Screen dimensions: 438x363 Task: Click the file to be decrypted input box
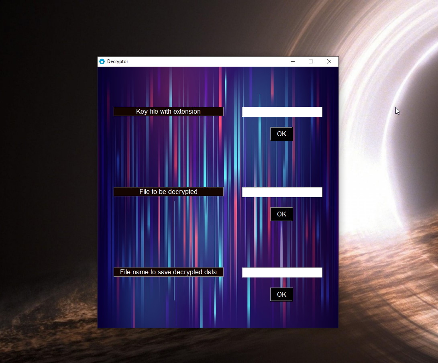tap(282, 192)
